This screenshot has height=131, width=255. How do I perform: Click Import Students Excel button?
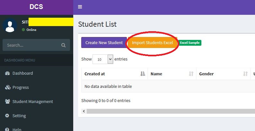(x=153, y=43)
